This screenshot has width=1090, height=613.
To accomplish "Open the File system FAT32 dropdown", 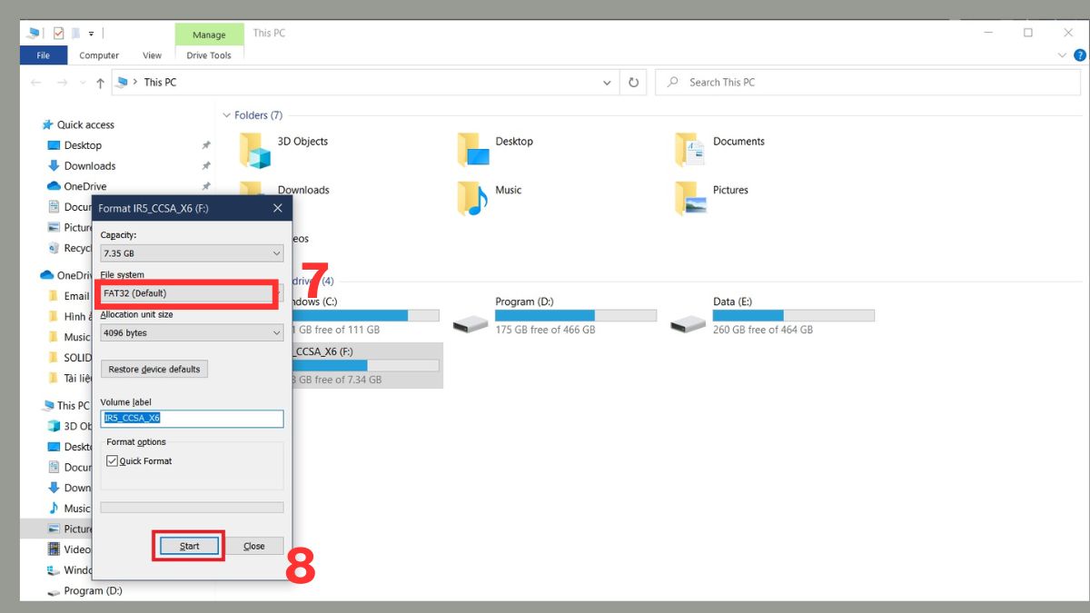I will pos(187,293).
